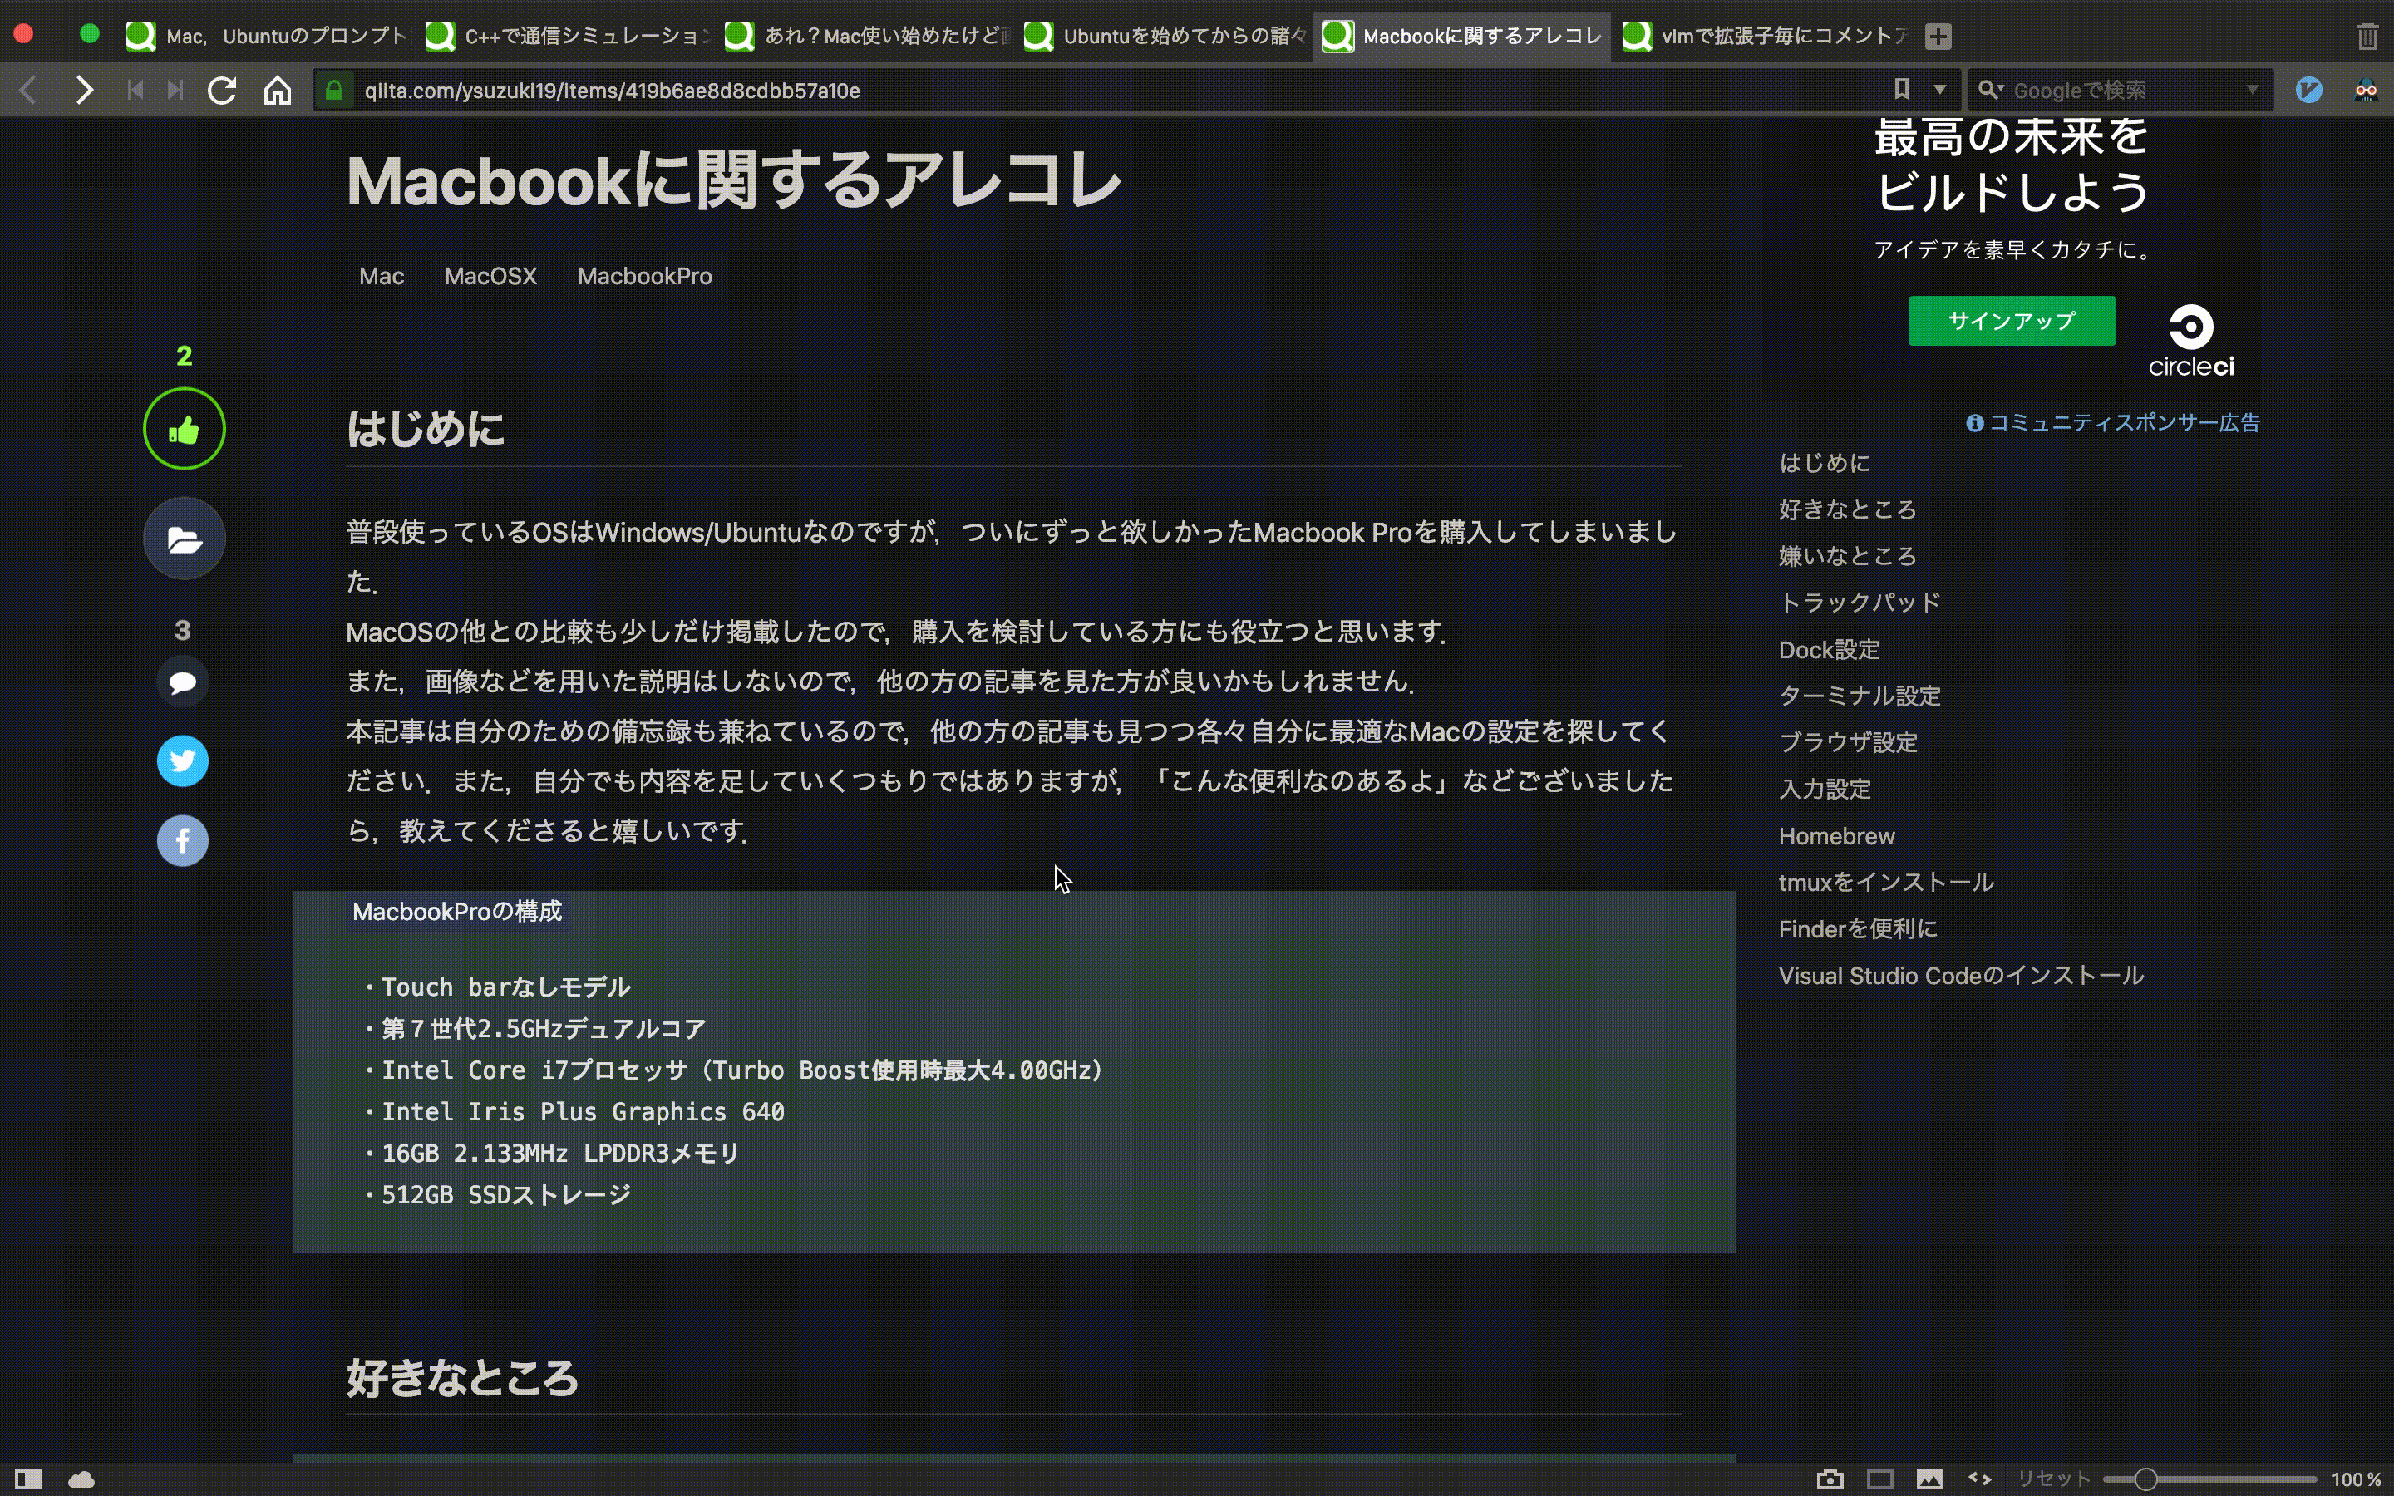Click the CircleCI logo in the ad
The width and height of the screenshot is (2394, 1496).
(x=2191, y=341)
